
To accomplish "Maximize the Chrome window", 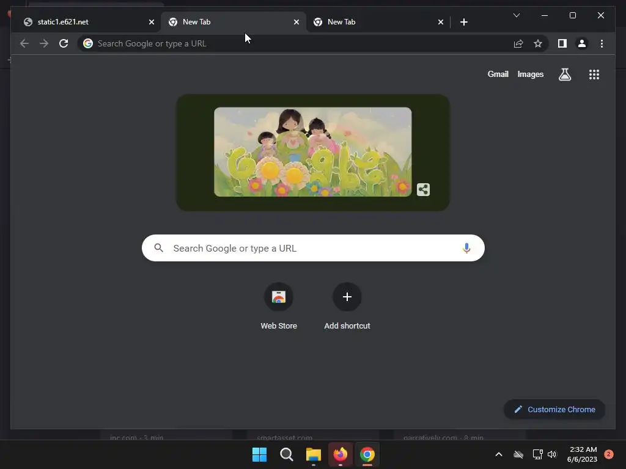I will point(572,15).
